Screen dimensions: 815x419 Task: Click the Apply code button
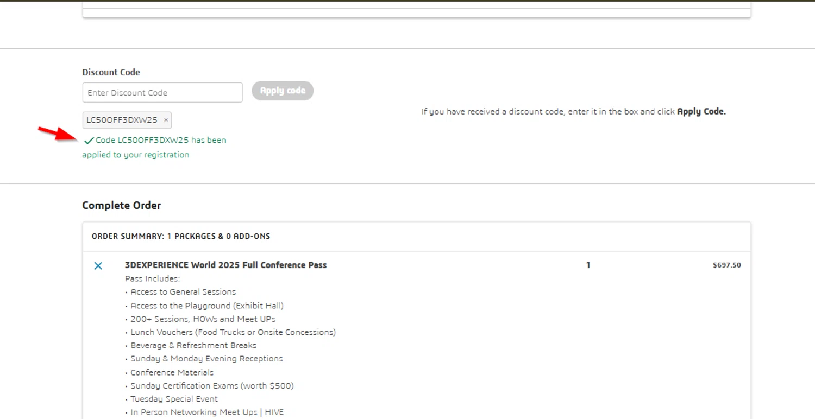coord(283,91)
